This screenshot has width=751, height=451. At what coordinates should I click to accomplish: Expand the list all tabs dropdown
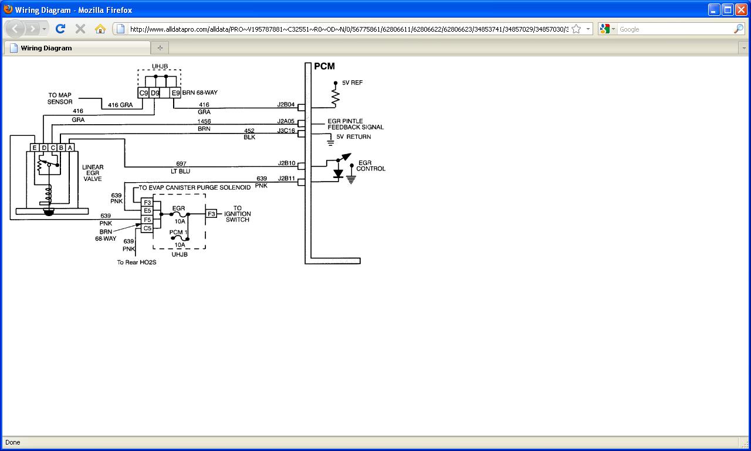pyautogui.click(x=743, y=48)
